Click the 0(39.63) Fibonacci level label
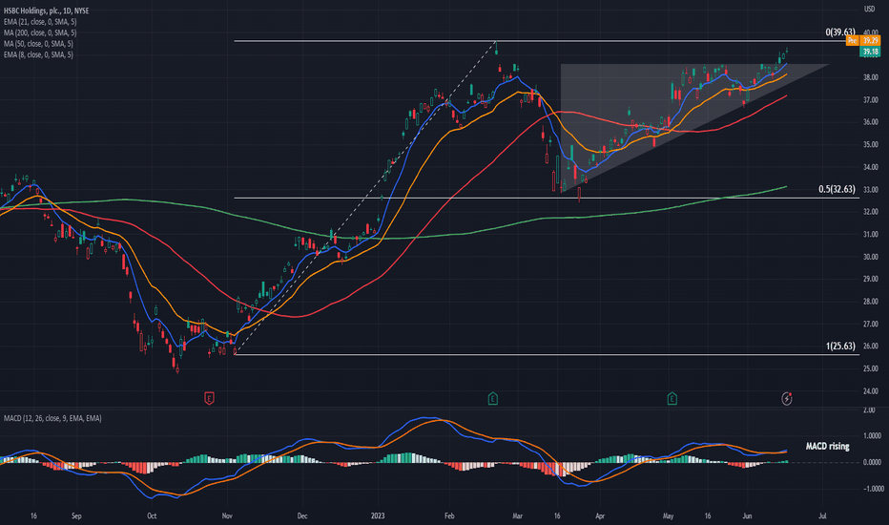The image size is (889, 525). click(x=840, y=32)
